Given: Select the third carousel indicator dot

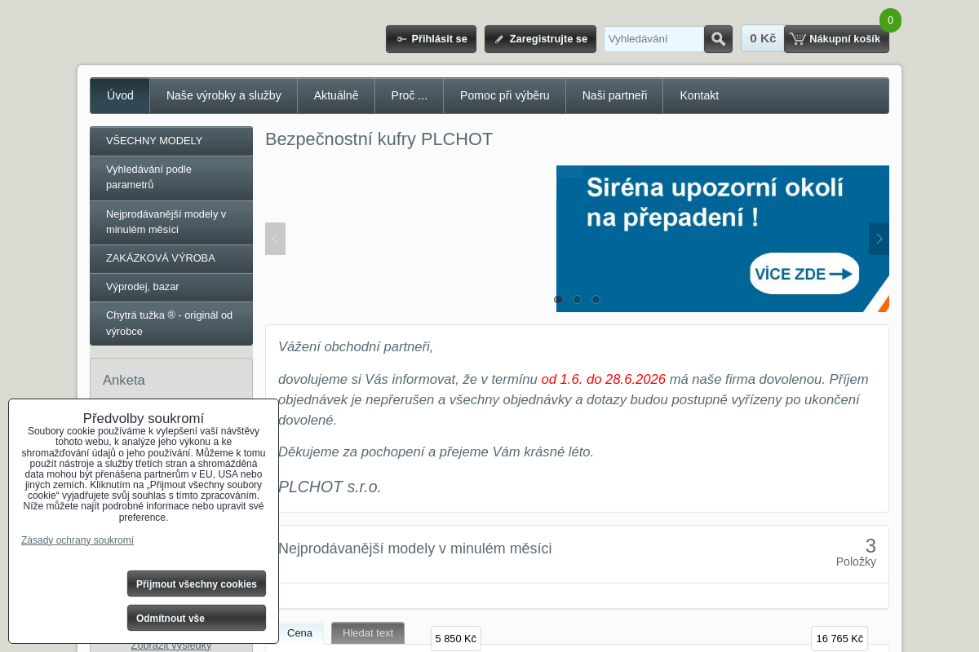Looking at the screenshot, I should point(596,299).
